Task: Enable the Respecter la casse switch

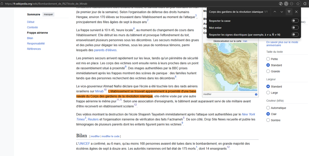Action: (x=295, y=21)
